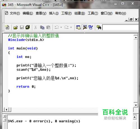Open the Window List icon
The height and width of the screenshot is (129, 140).
pos(91,27)
